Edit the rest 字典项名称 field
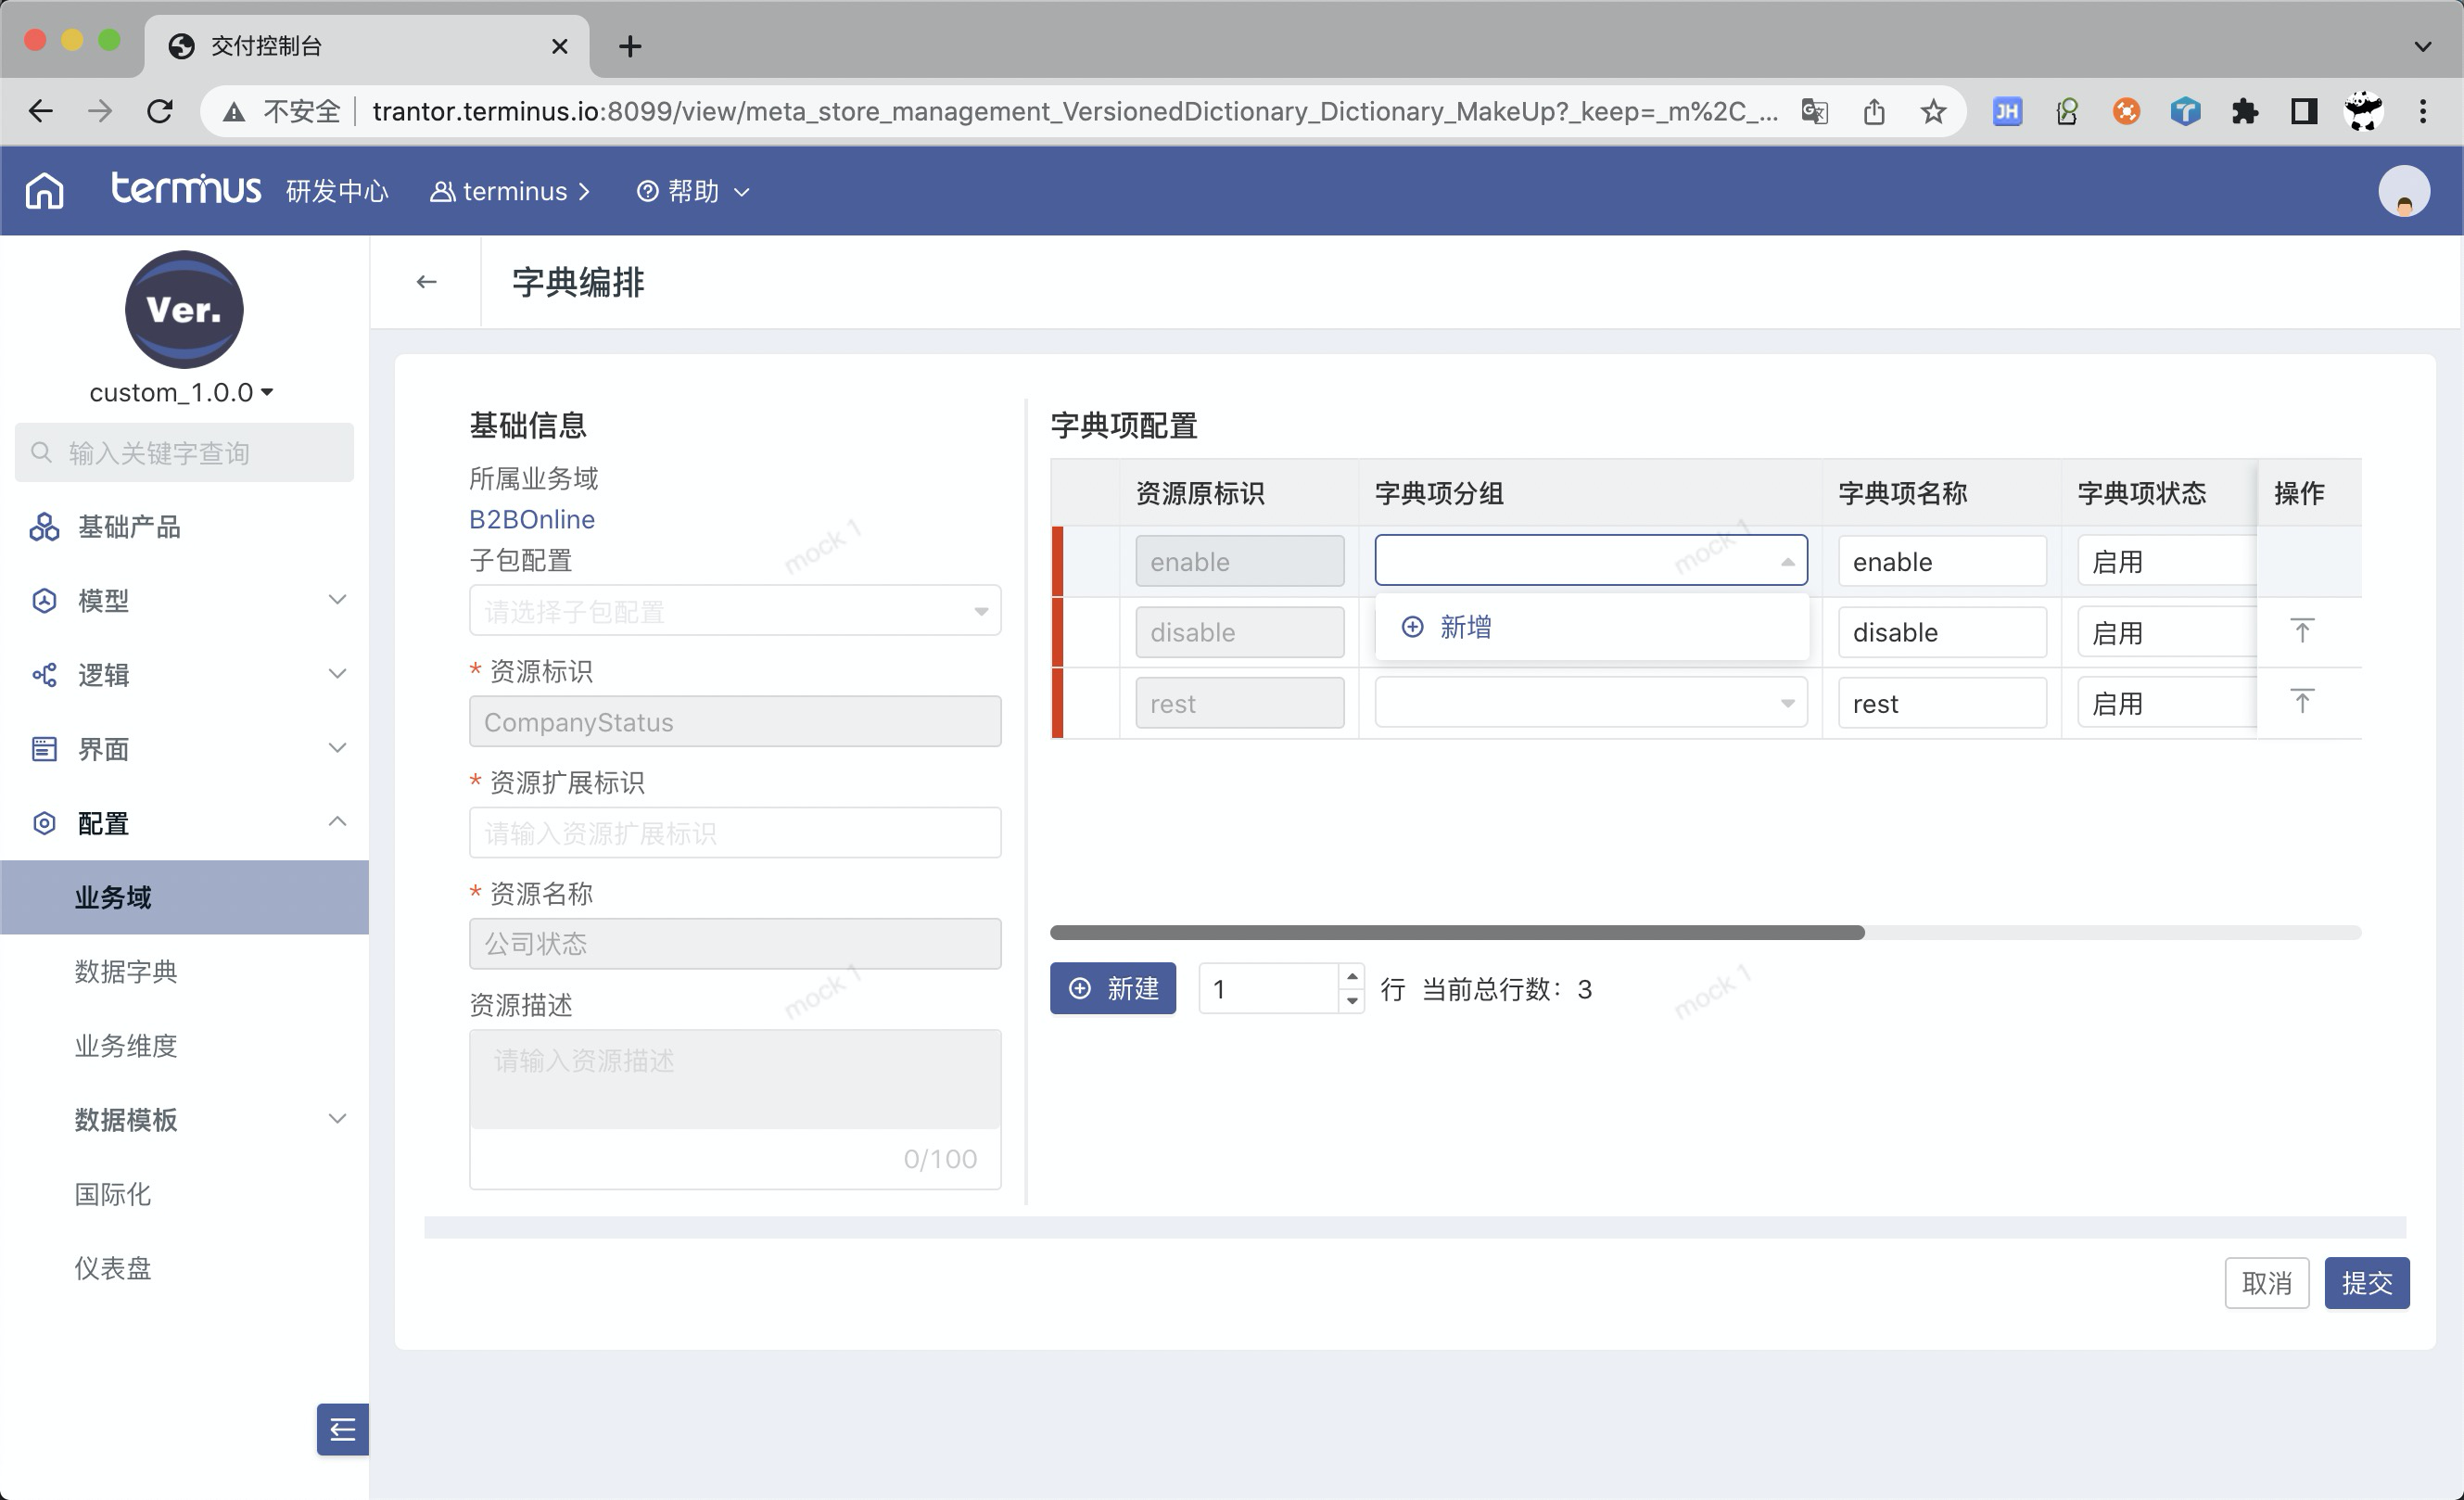 [x=1942, y=703]
